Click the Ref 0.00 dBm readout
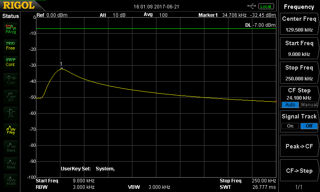320x192 pixels. pyautogui.click(x=52, y=15)
